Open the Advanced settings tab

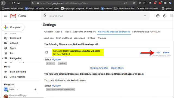pos(80,38)
